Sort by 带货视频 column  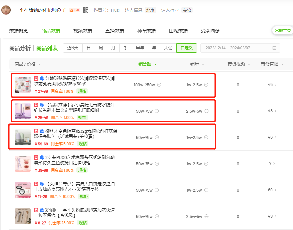coord(239,64)
